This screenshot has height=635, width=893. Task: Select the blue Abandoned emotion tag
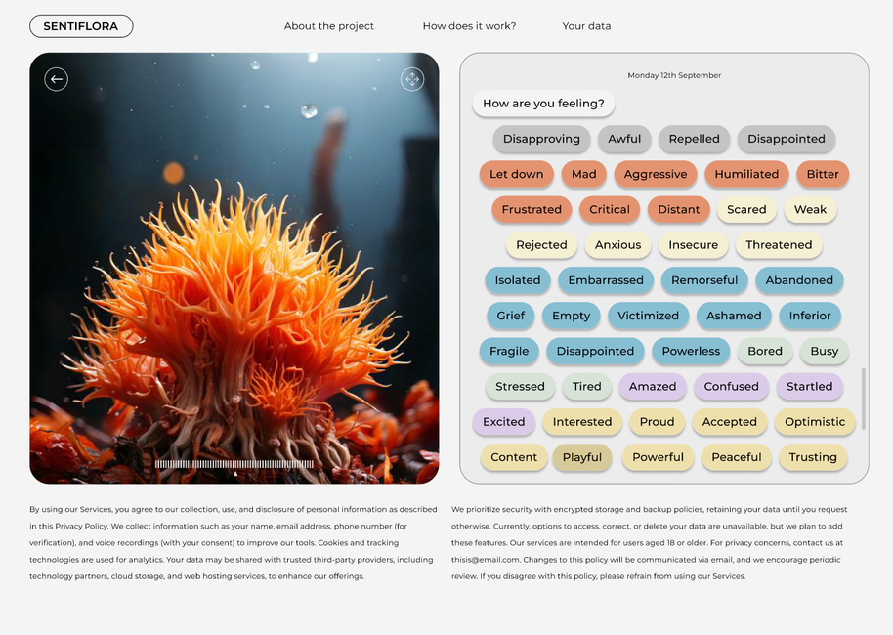click(x=799, y=280)
